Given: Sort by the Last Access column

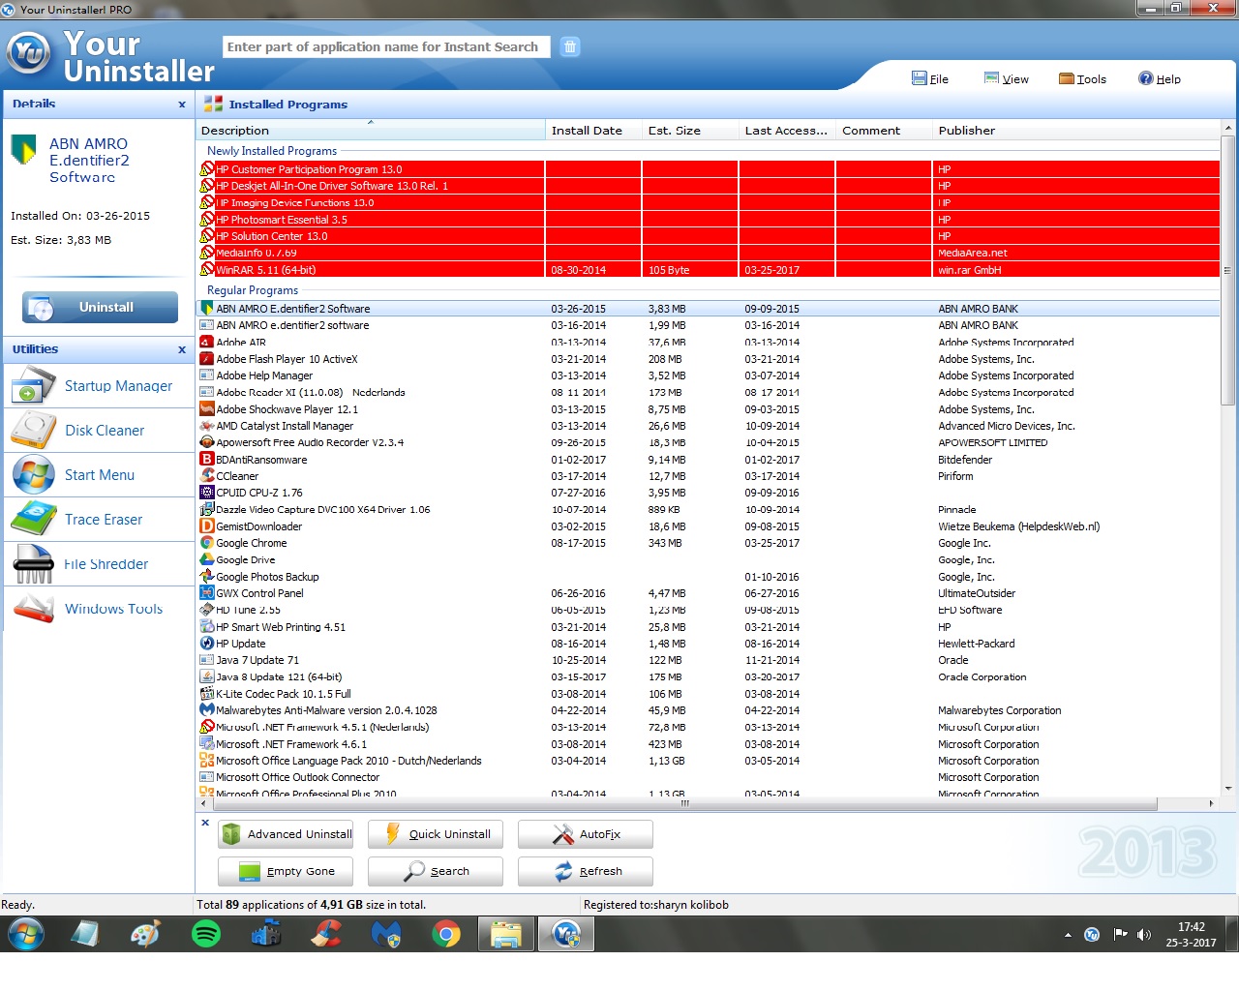Looking at the screenshot, I should click(787, 131).
